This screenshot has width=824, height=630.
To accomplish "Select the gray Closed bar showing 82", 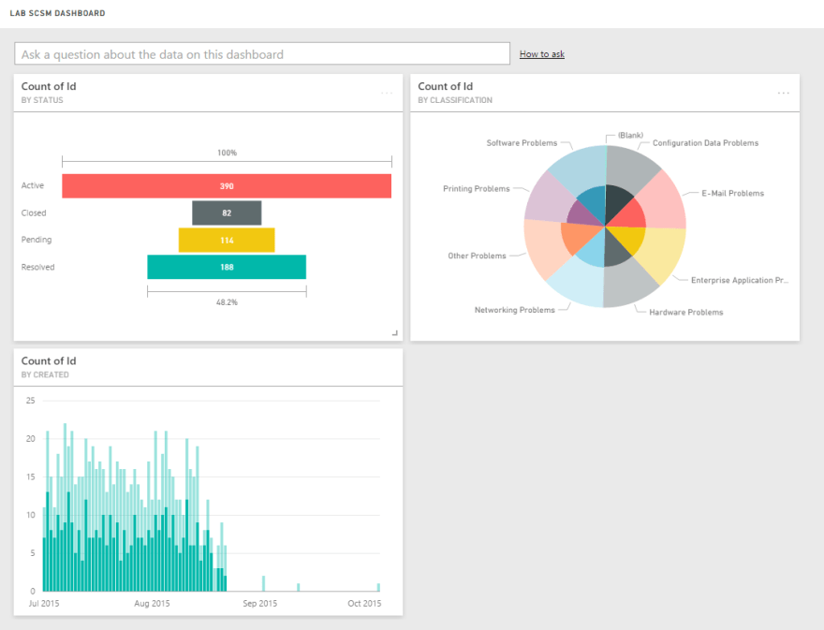I will click(x=227, y=213).
